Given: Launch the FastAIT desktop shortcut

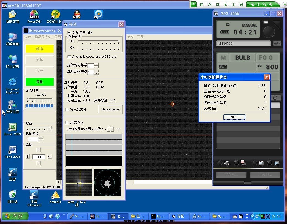Looking at the screenshot, I should click(55, 197).
